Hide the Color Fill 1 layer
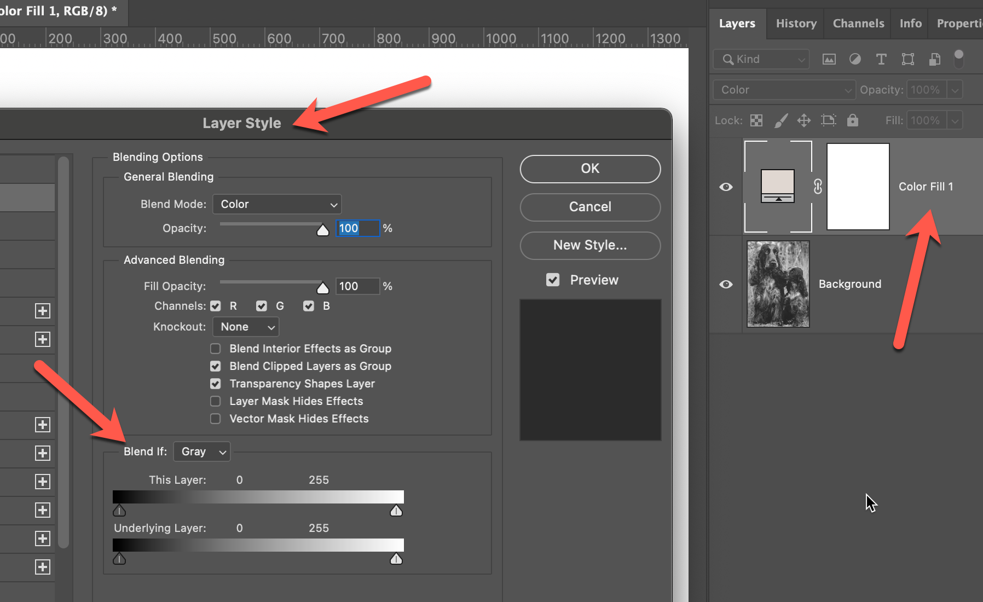The image size is (983, 602). (x=726, y=187)
